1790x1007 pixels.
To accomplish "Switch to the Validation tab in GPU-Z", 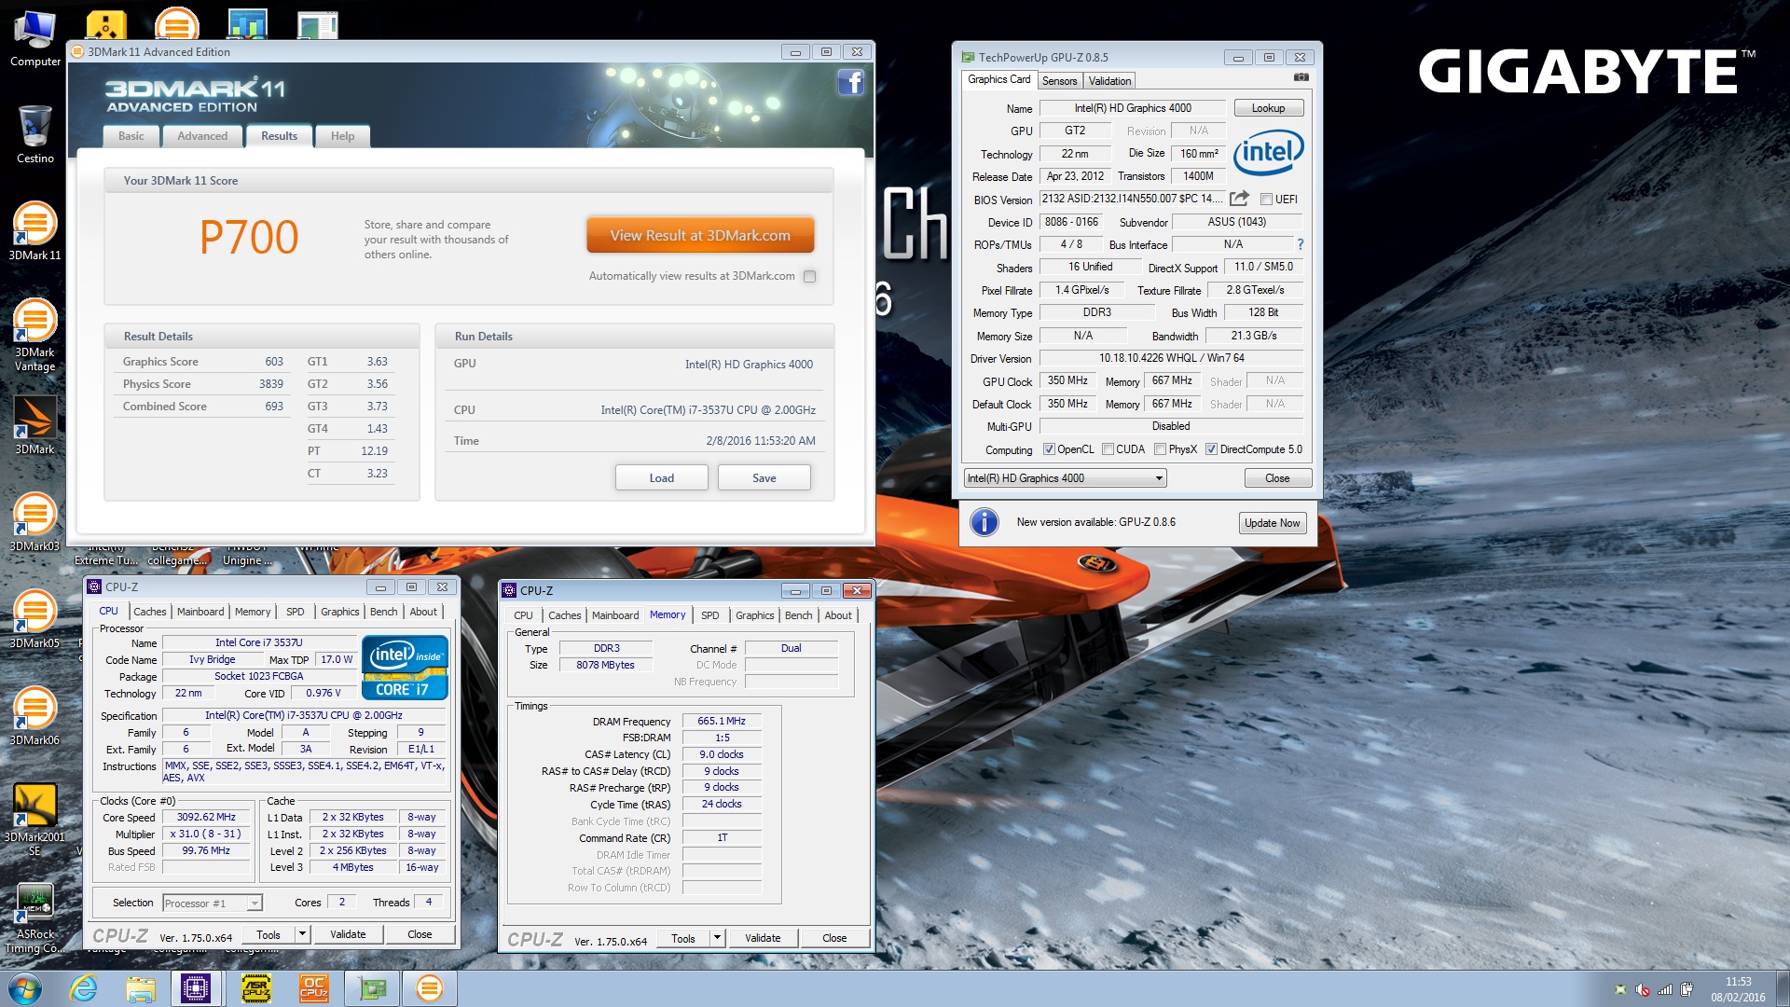I will coord(1109,81).
